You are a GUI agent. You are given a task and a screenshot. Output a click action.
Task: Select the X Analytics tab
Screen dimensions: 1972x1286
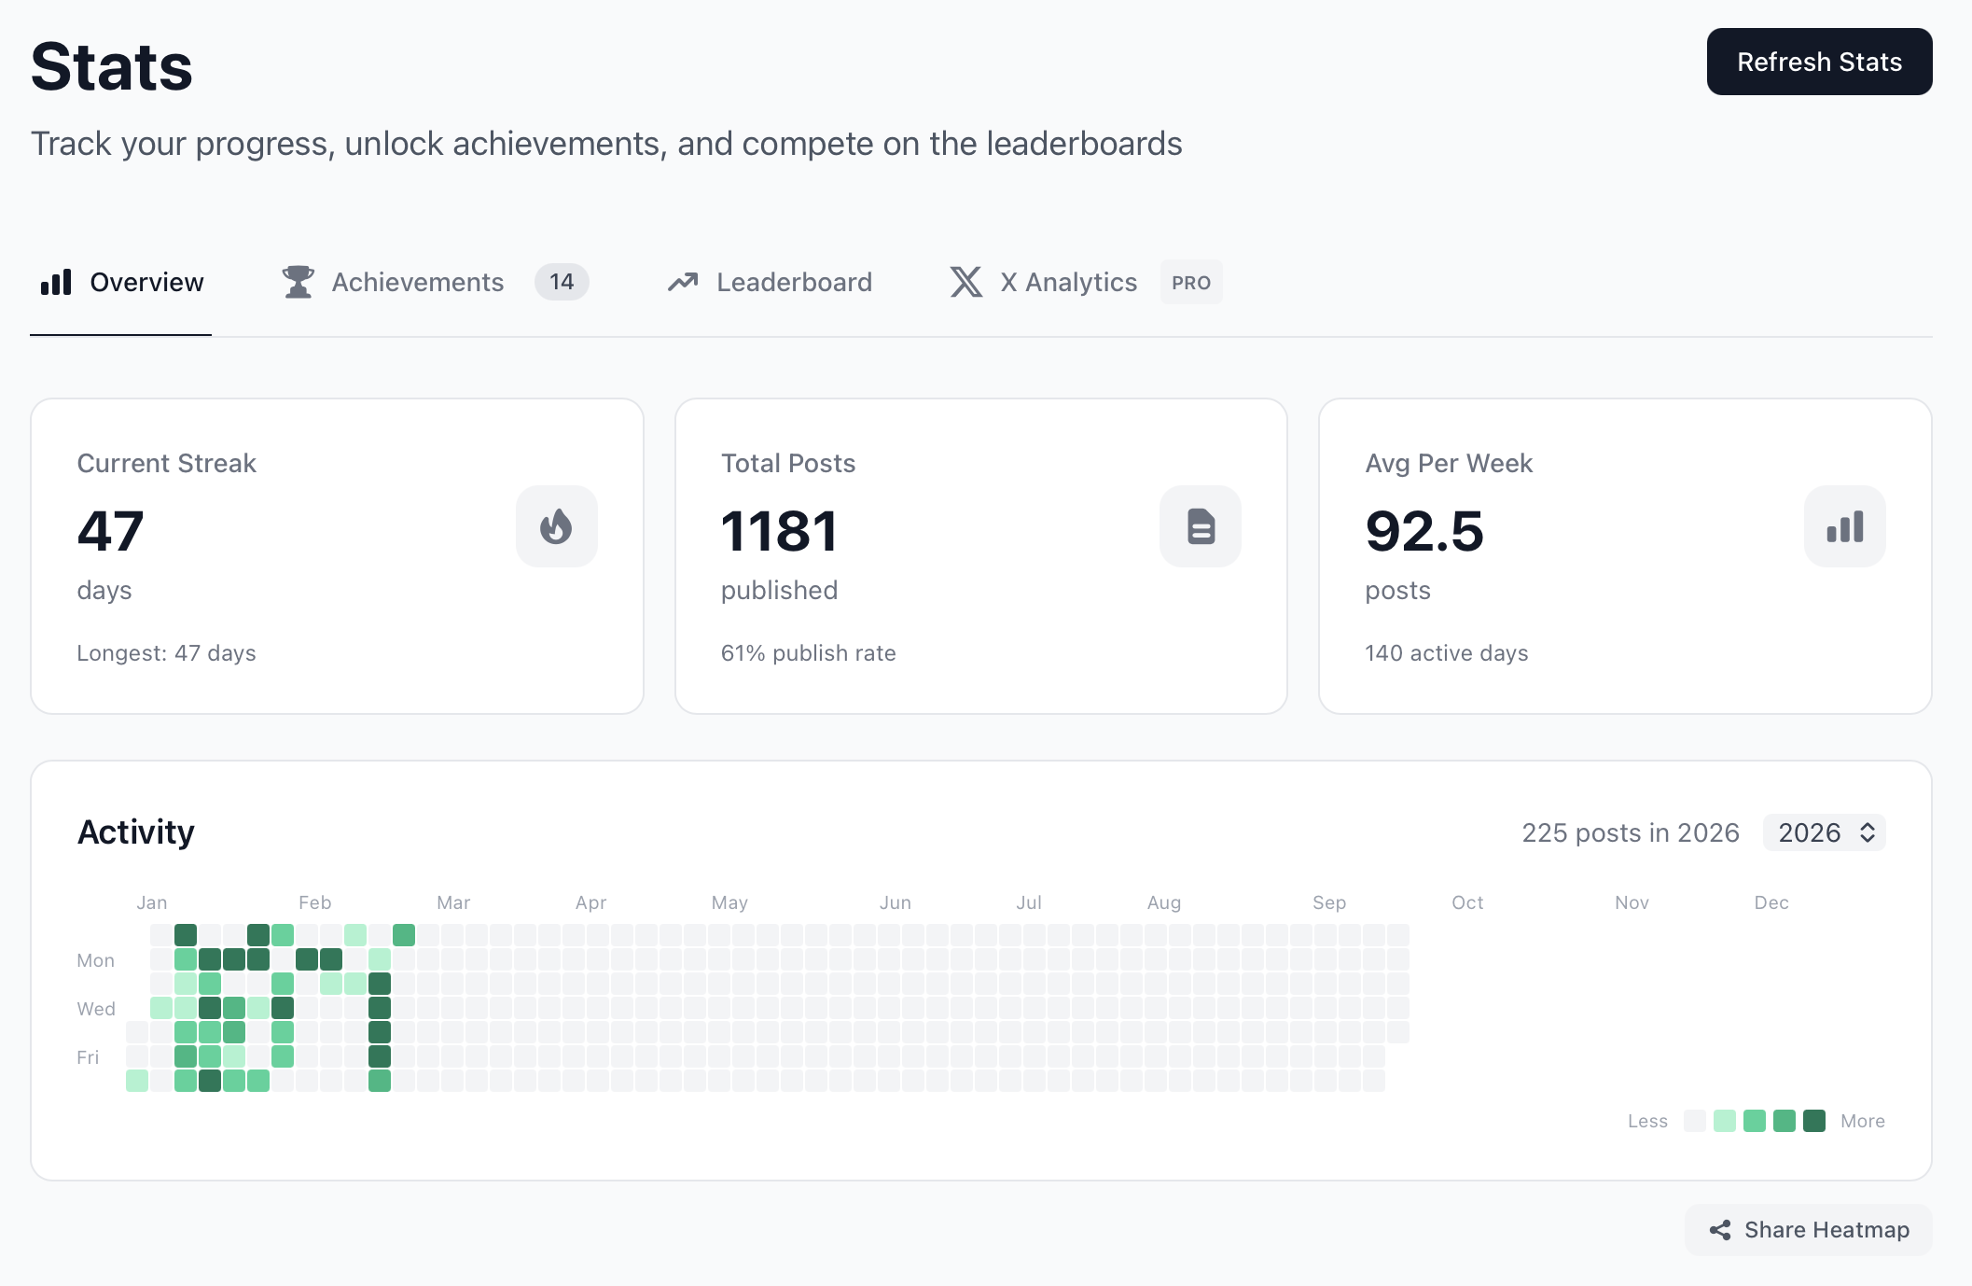(1068, 282)
